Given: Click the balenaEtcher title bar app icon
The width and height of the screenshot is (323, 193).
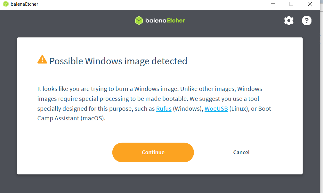Looking at the screenshot, I should coord(5,4).
